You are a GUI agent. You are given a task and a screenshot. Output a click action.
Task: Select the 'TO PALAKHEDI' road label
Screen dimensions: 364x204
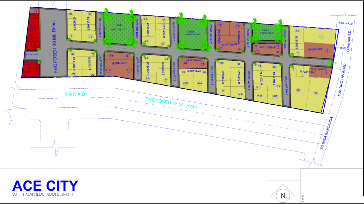[x=349, y=42]
